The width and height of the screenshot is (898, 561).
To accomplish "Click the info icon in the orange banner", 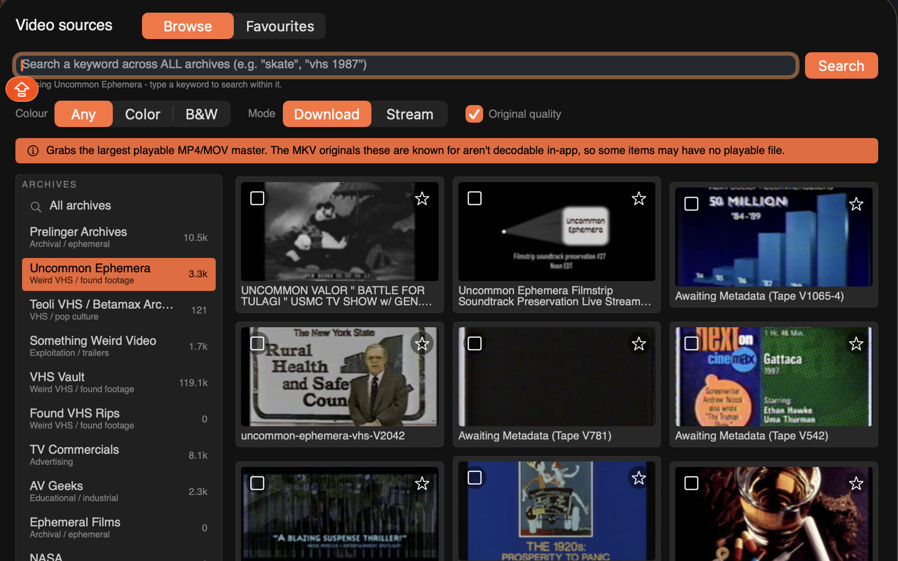I will 33,151.
